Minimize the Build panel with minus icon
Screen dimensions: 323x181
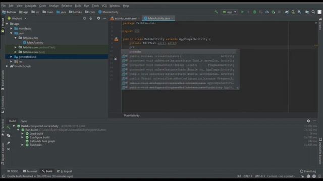tap(314, 121)
